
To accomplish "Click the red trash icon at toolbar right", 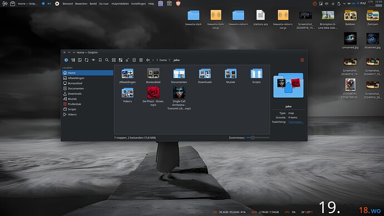I will (302, 60).
